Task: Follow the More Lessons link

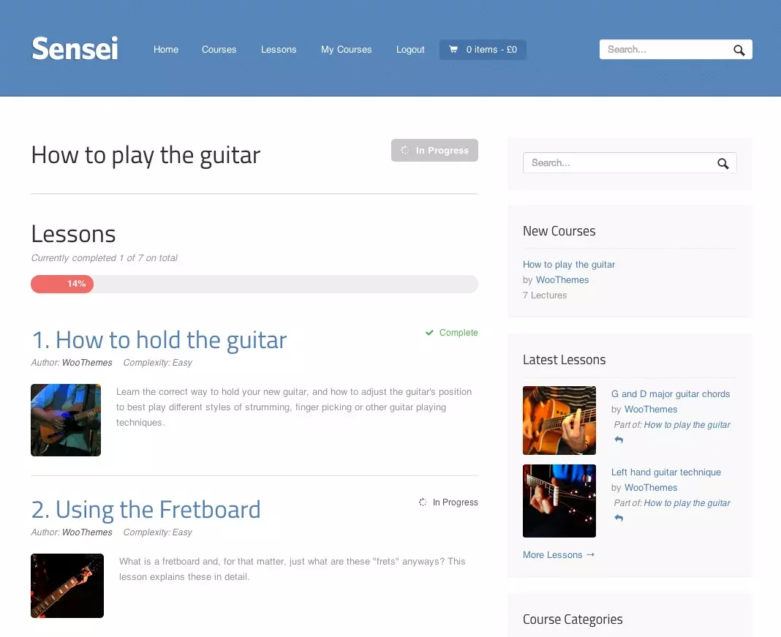Action: (559, 555)
